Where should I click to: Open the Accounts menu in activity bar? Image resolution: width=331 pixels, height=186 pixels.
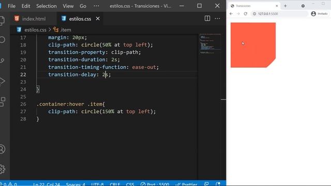pyautogui.click(x=2, y=149)
